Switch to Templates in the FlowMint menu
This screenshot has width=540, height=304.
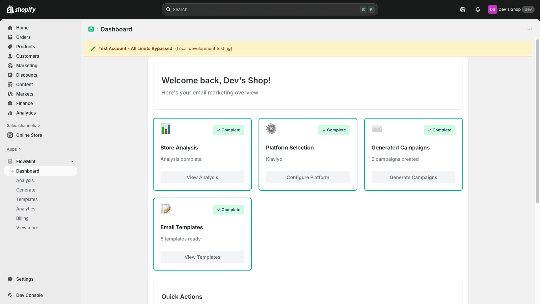pyautogui.click(x=27, y=199)
